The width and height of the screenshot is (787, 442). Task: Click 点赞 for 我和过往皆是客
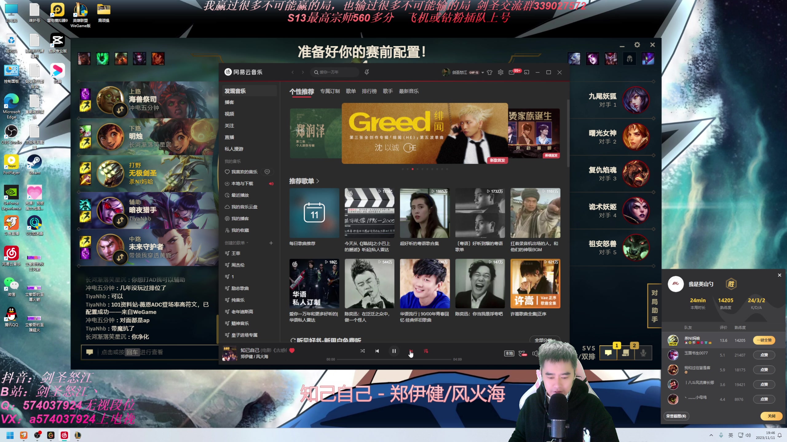[764, 370]
